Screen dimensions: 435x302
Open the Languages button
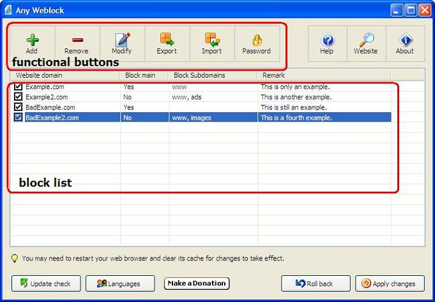(120, 284)
